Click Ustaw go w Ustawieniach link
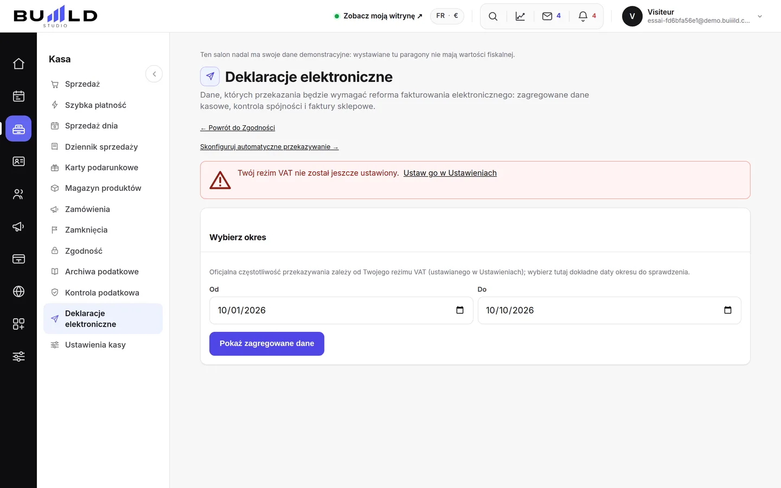The height and width of the screenshot is (488, 781). tap(450, 173)
